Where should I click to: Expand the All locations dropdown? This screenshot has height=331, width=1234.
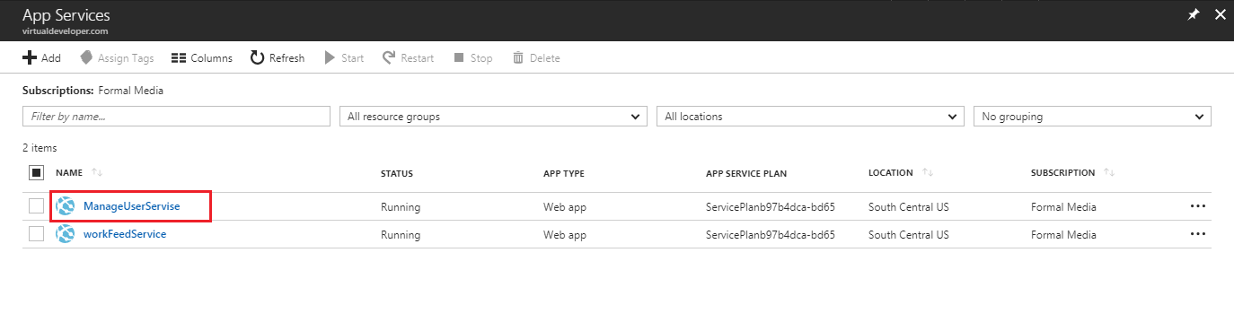[810, 117]
